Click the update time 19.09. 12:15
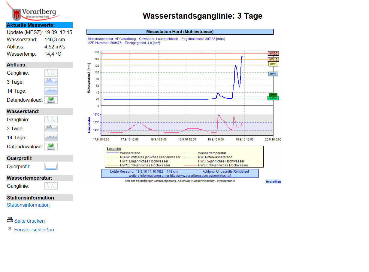This screenshot has width=369, height=272. [58, 32]
